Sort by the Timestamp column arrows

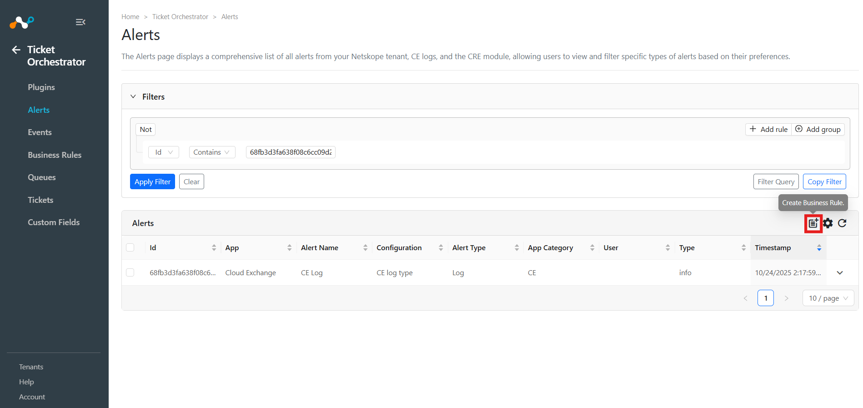pyautogui.click(x=819, y=248)
